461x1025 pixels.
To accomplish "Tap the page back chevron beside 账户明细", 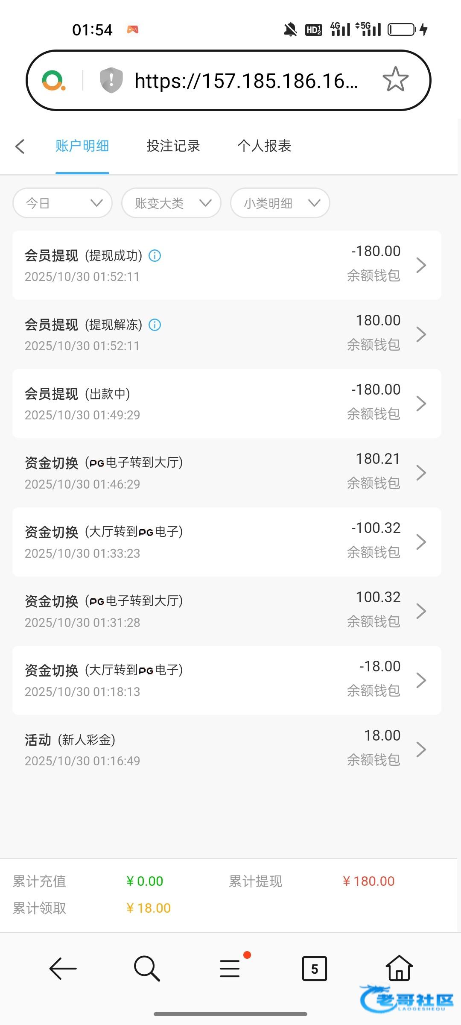I will (x=20, y=146).
